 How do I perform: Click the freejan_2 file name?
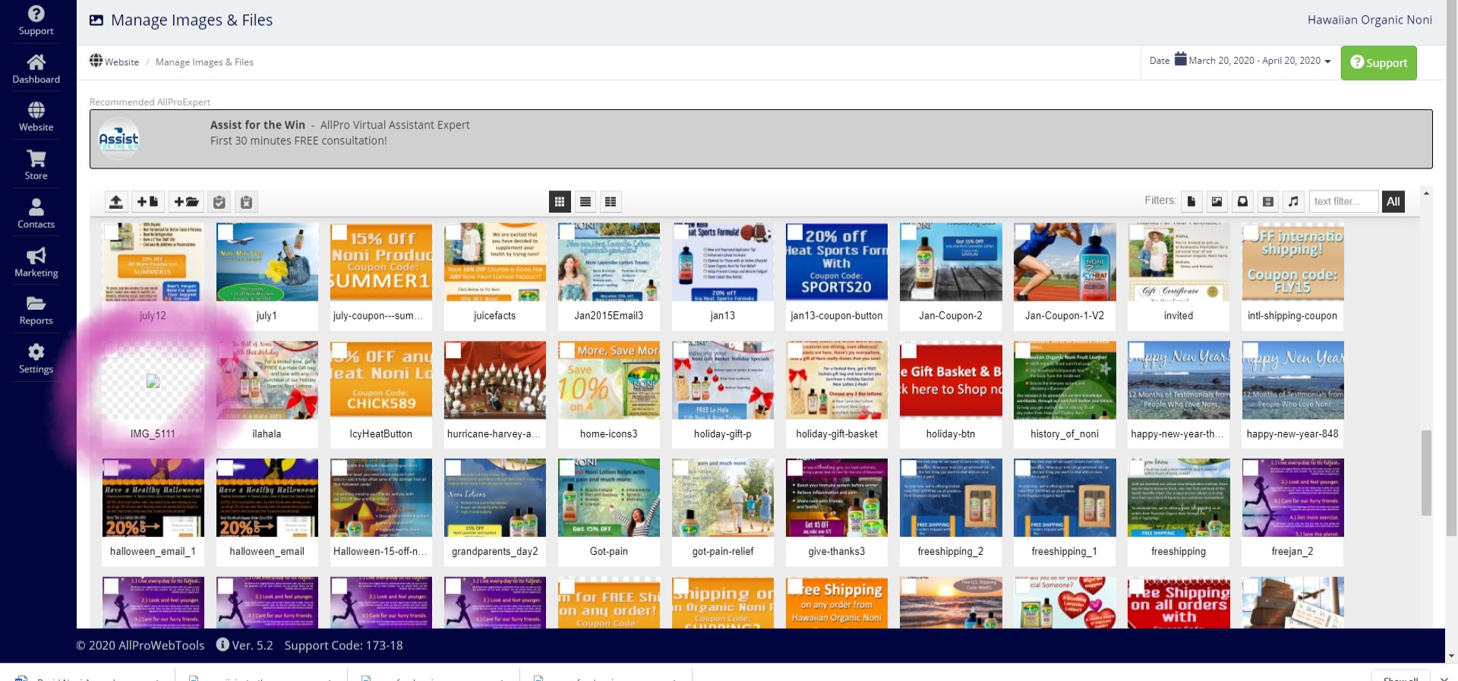point(1292,551)
